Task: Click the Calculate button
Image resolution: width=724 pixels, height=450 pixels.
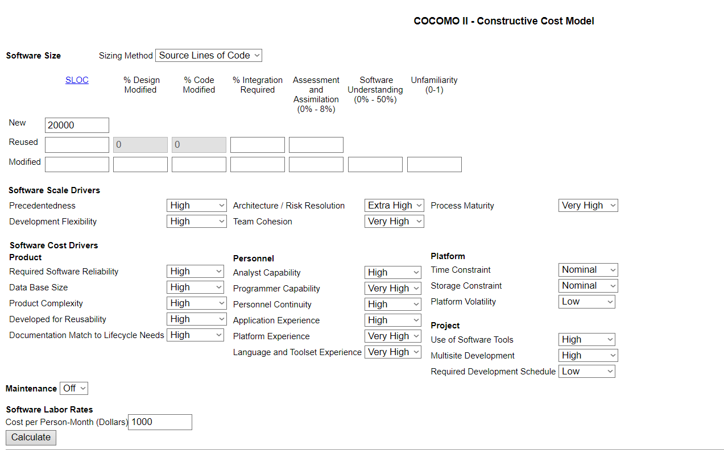Action: (x=31, y=438)
